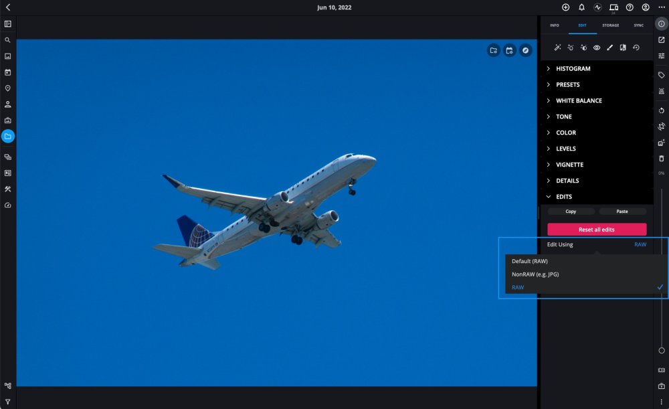Go back with the top-left arrow
Screen dimensions: 669x409
[x=7, y=7]
